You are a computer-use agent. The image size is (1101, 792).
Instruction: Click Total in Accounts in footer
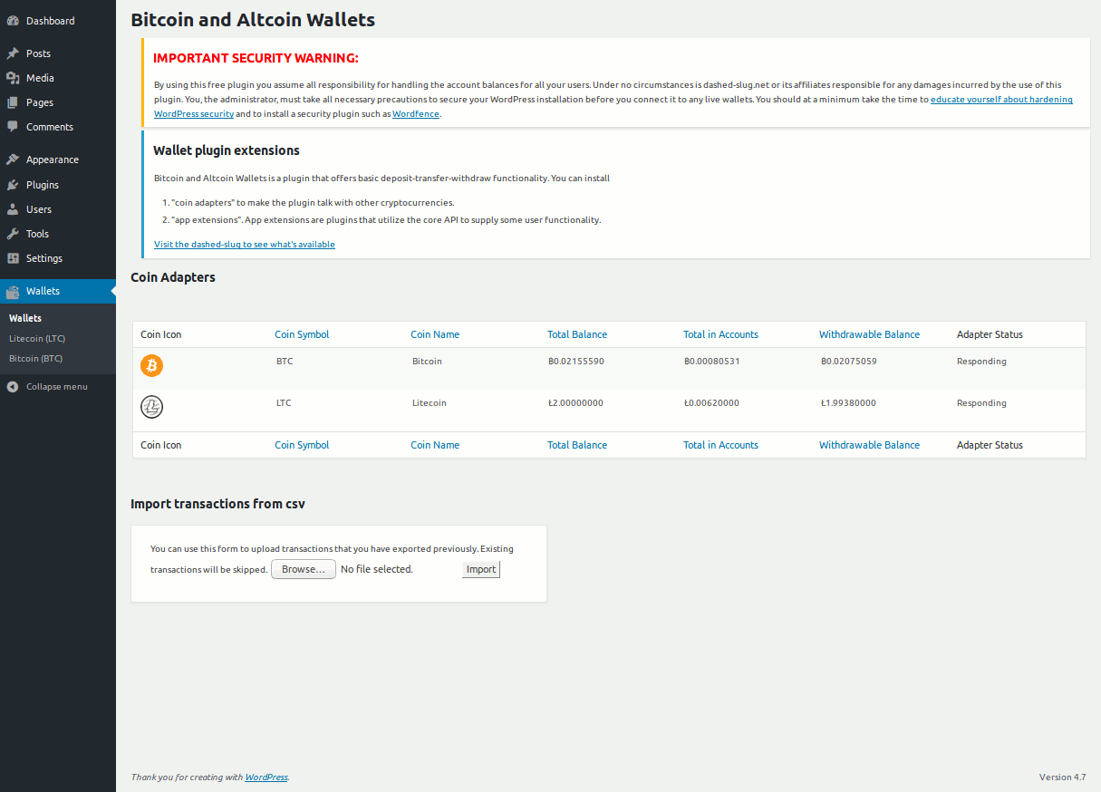pos(720,445)
